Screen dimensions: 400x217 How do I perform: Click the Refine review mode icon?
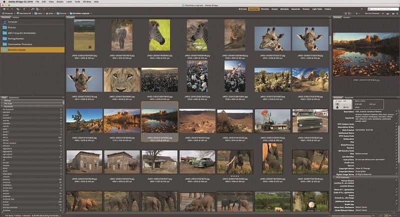37,9
